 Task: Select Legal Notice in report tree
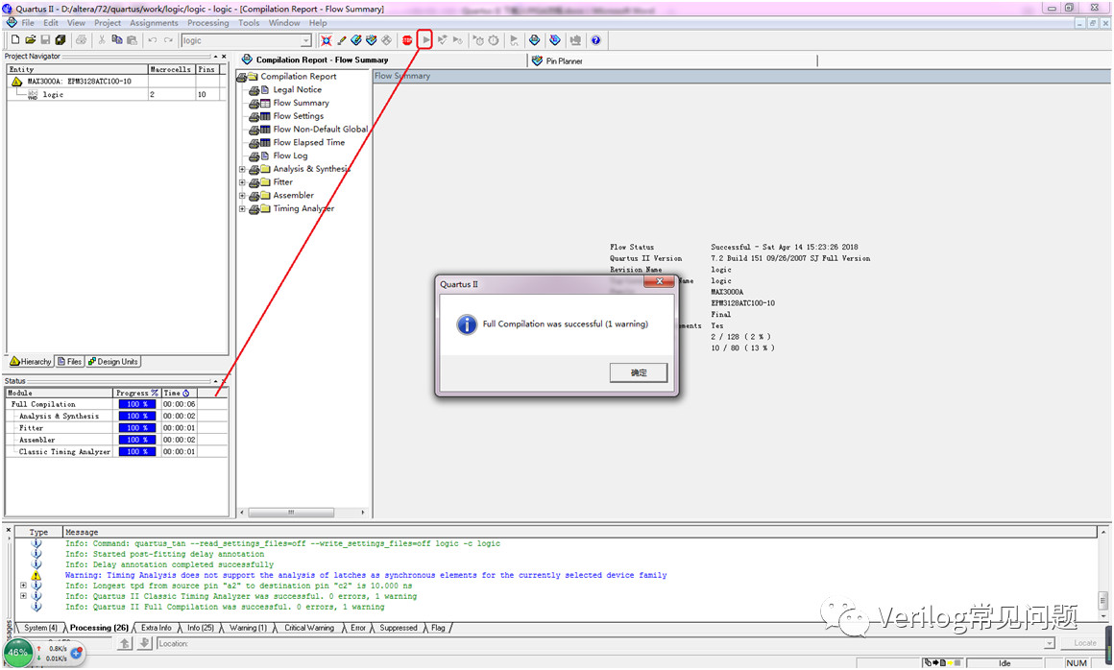point(297,89)
